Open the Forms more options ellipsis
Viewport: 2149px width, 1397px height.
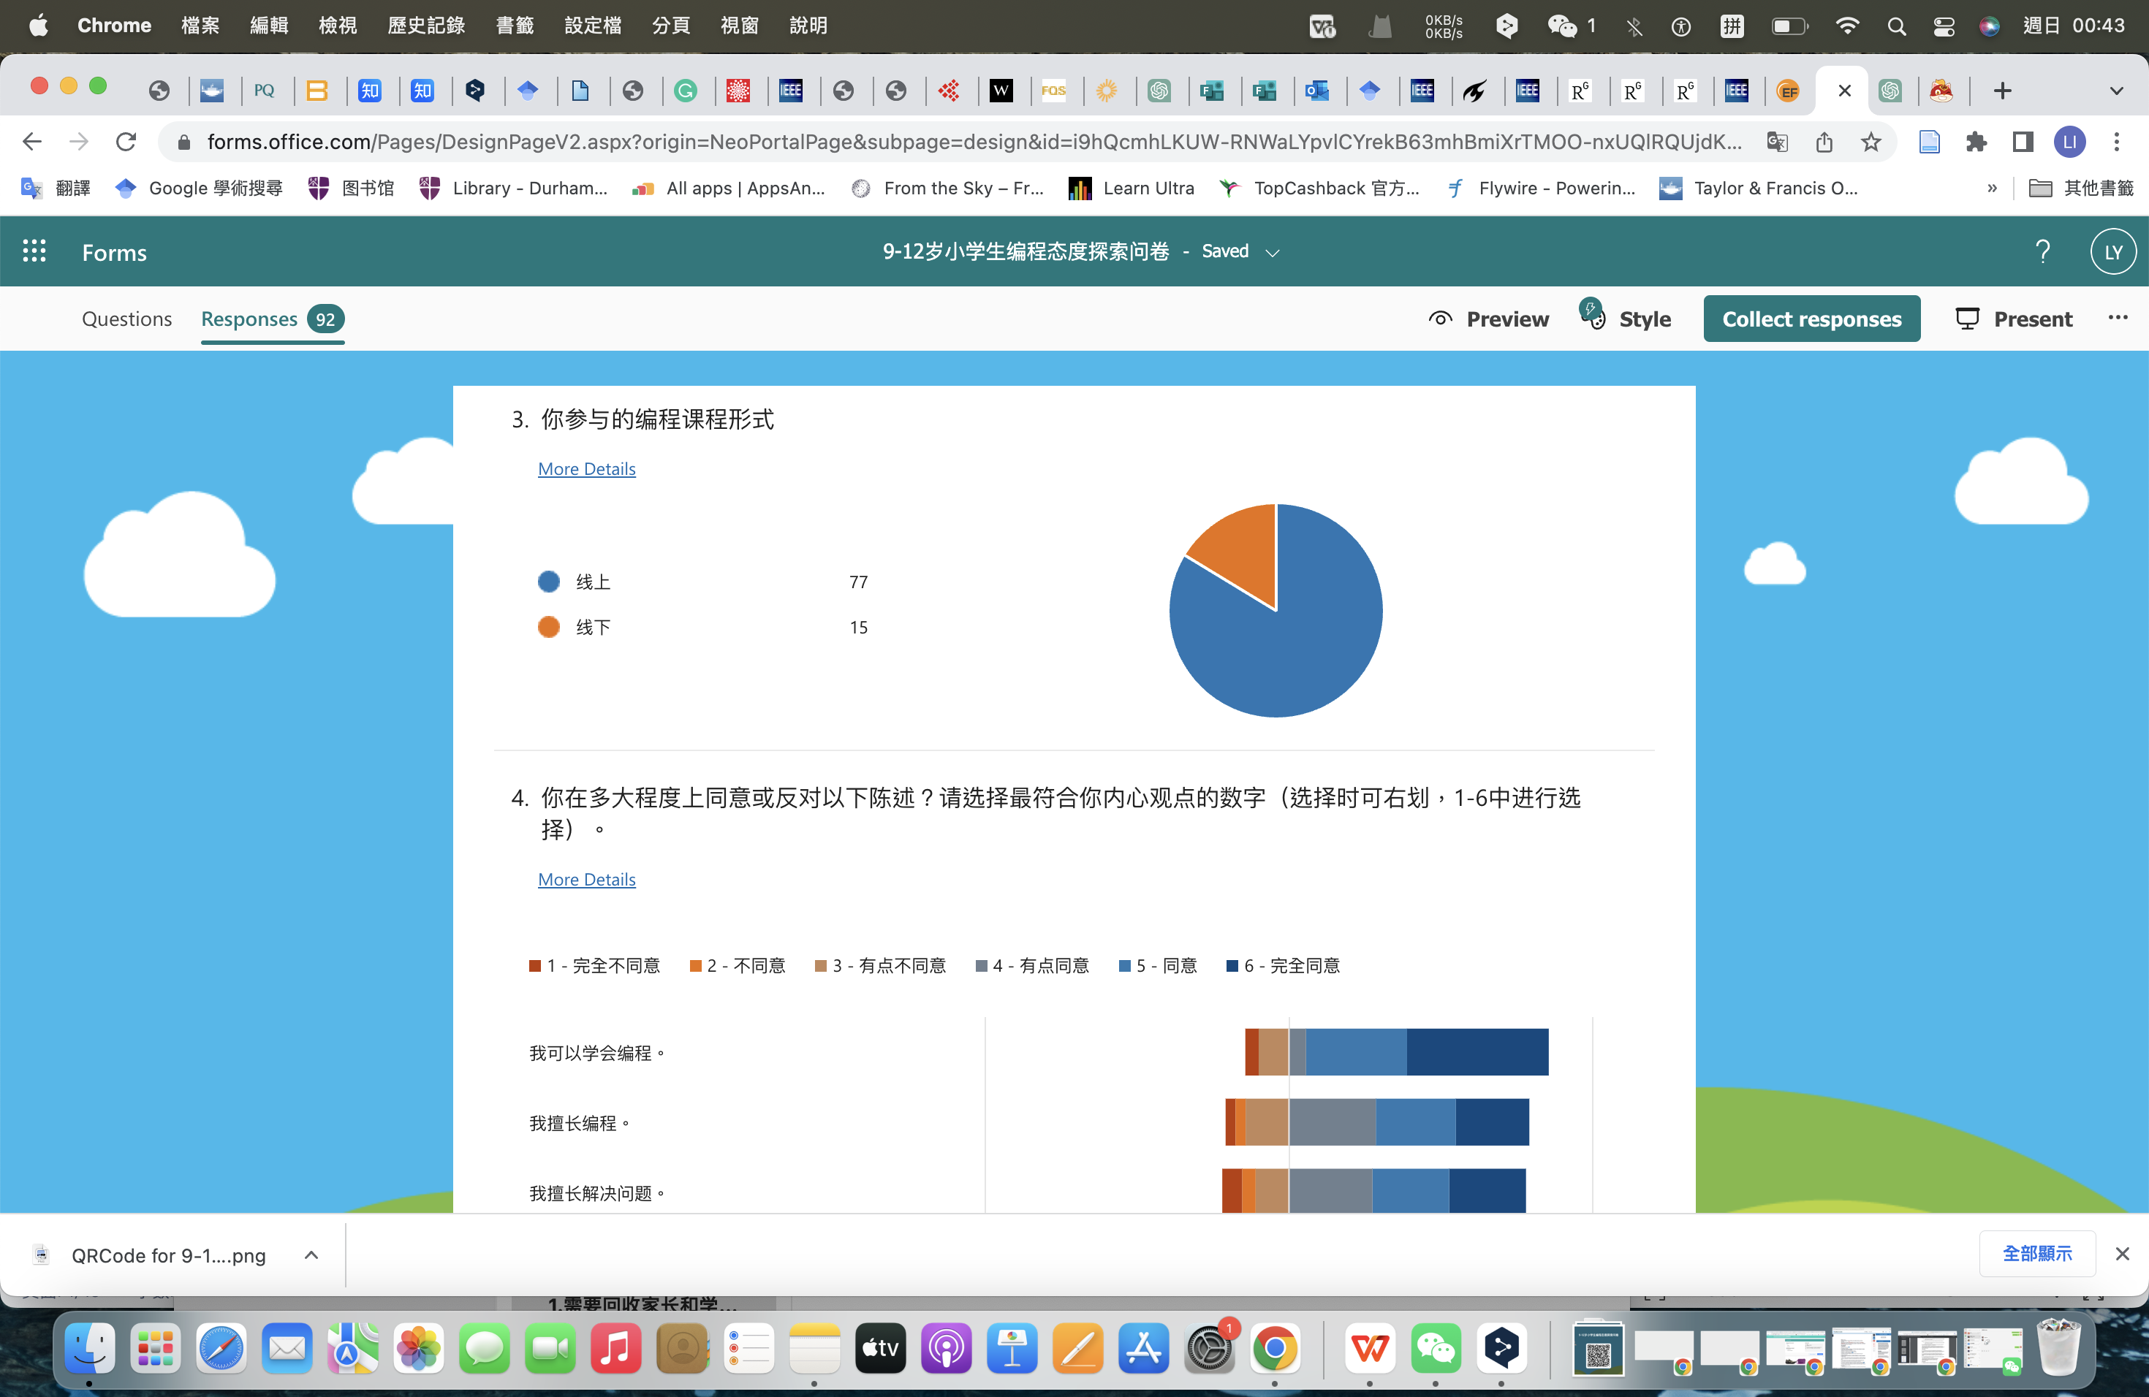[2118, 318]
